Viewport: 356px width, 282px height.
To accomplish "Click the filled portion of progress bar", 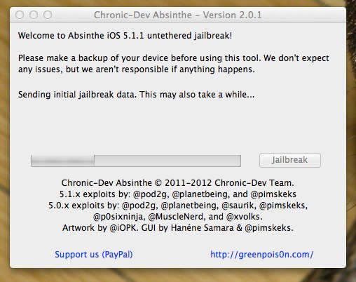I will point(62,161).
